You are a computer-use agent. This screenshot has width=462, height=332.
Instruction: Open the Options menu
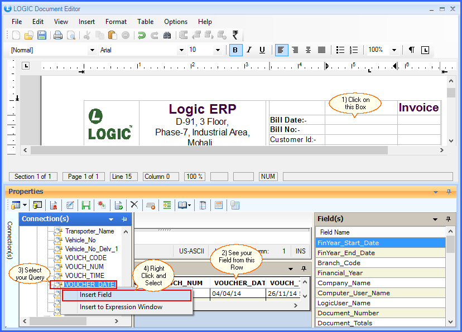click(176, 22)
